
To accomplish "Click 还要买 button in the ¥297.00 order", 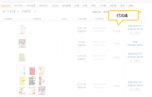I will [135, 33].
